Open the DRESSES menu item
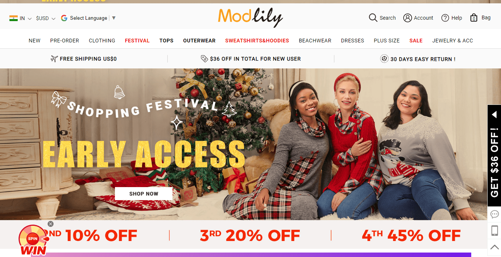Image resolution: width=501 pixels, height=257 pixels. (353, 41)
